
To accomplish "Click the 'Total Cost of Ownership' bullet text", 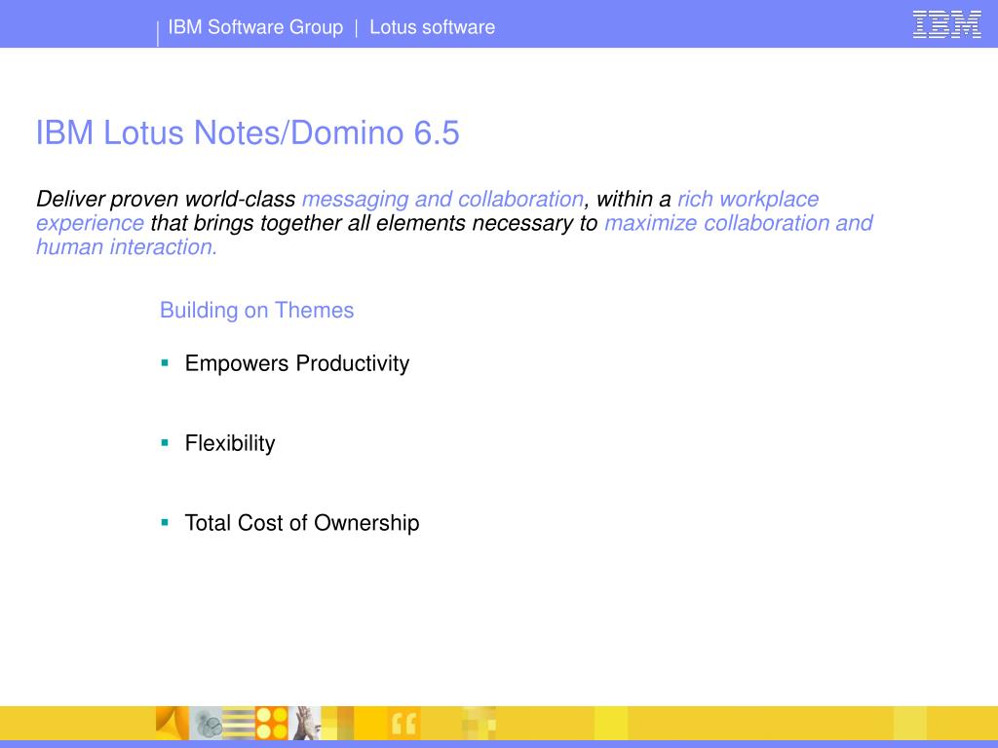I will (x=302, y=523).
